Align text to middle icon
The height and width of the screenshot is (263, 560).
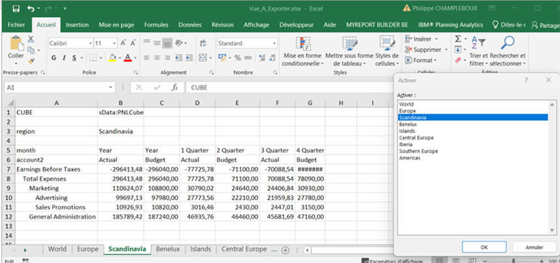pyautogui.click(x=157, y=43)
